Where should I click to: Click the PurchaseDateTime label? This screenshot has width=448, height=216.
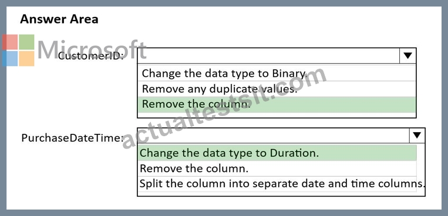click(73, 139)
